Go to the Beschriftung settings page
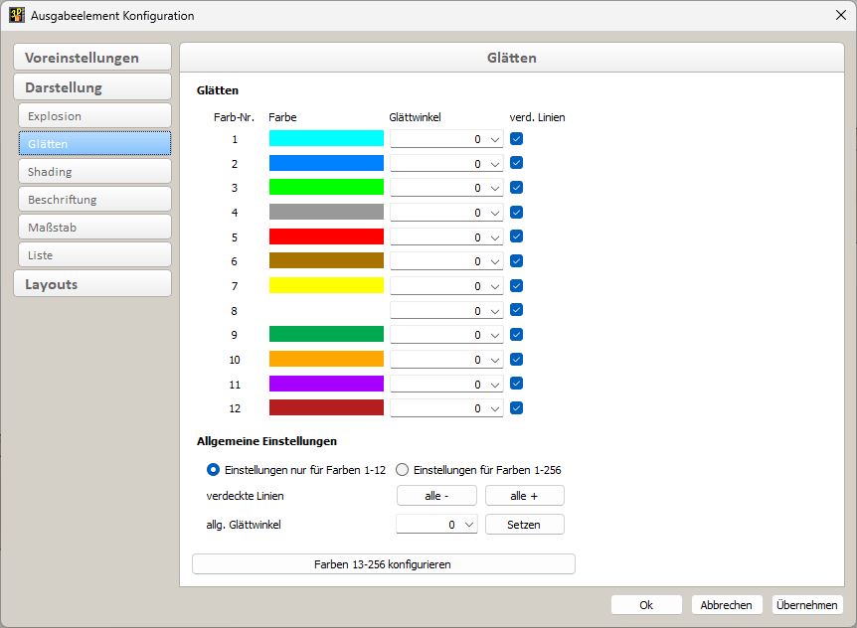The image size is (857, 628). pos(94,200)
